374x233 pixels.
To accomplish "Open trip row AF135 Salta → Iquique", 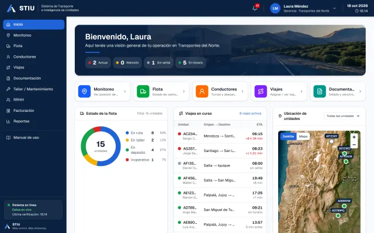I will click(x=220, y=165).
